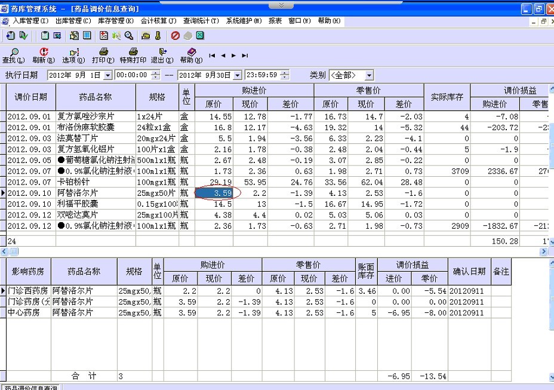Click the green clipboard toolbar icon
This screenshot has height=390, width=554.
[45, 35]
